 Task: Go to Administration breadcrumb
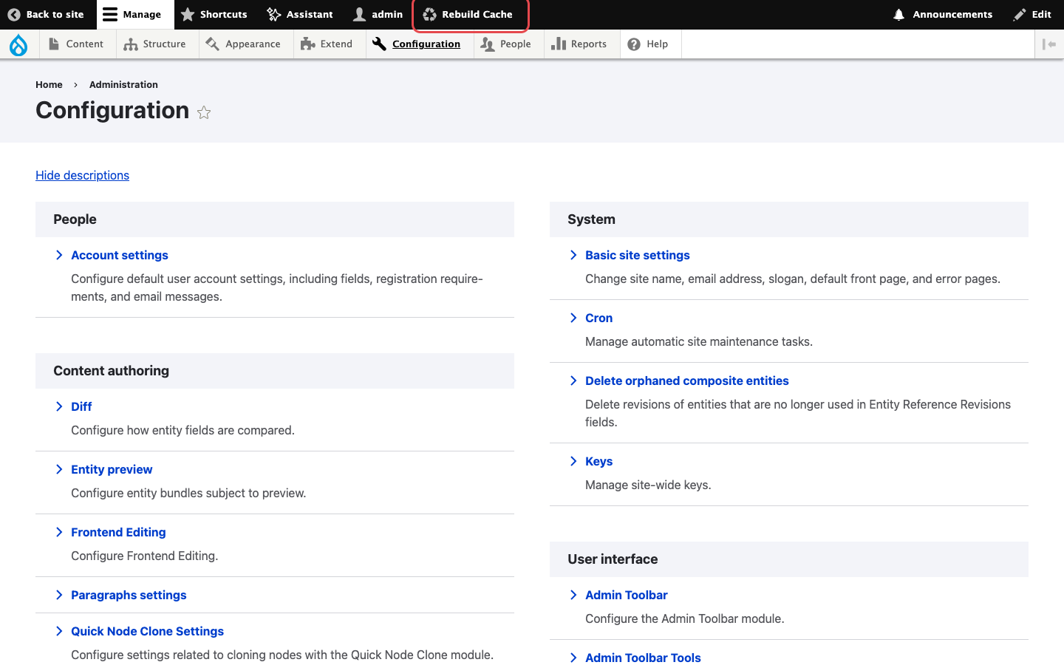click(x=123, y=84)
